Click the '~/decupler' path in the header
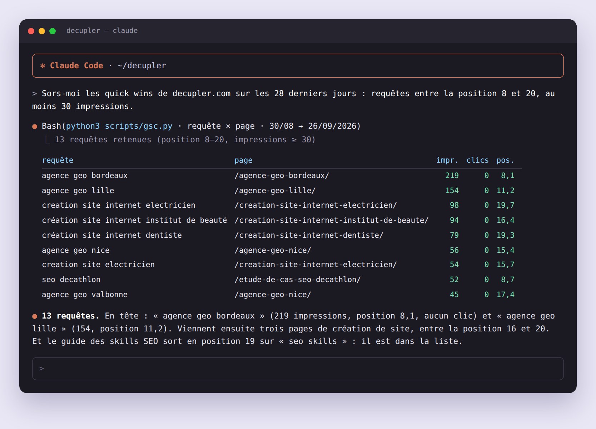The image size is (596, 429). (x=142, y=66)
